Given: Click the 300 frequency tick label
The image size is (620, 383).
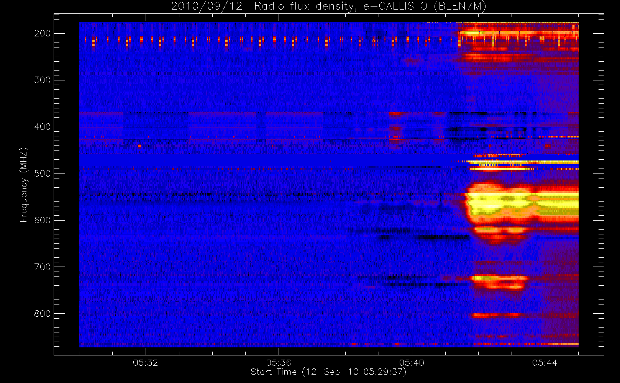Looking at the screenshot, I should (x=43, y=80).
